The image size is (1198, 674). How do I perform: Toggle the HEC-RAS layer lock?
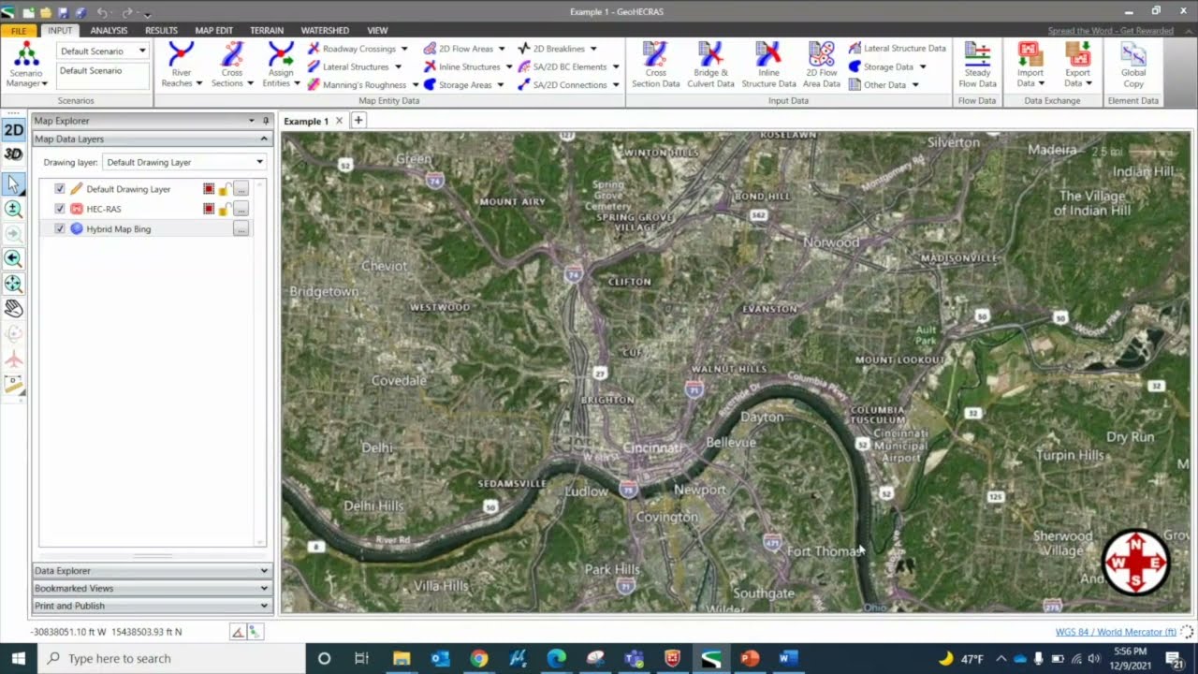(225, 209)
